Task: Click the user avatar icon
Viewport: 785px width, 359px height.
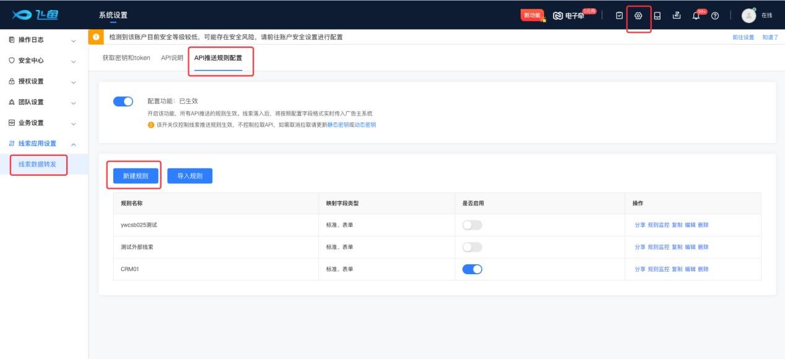Action: (x=748, y=15)
